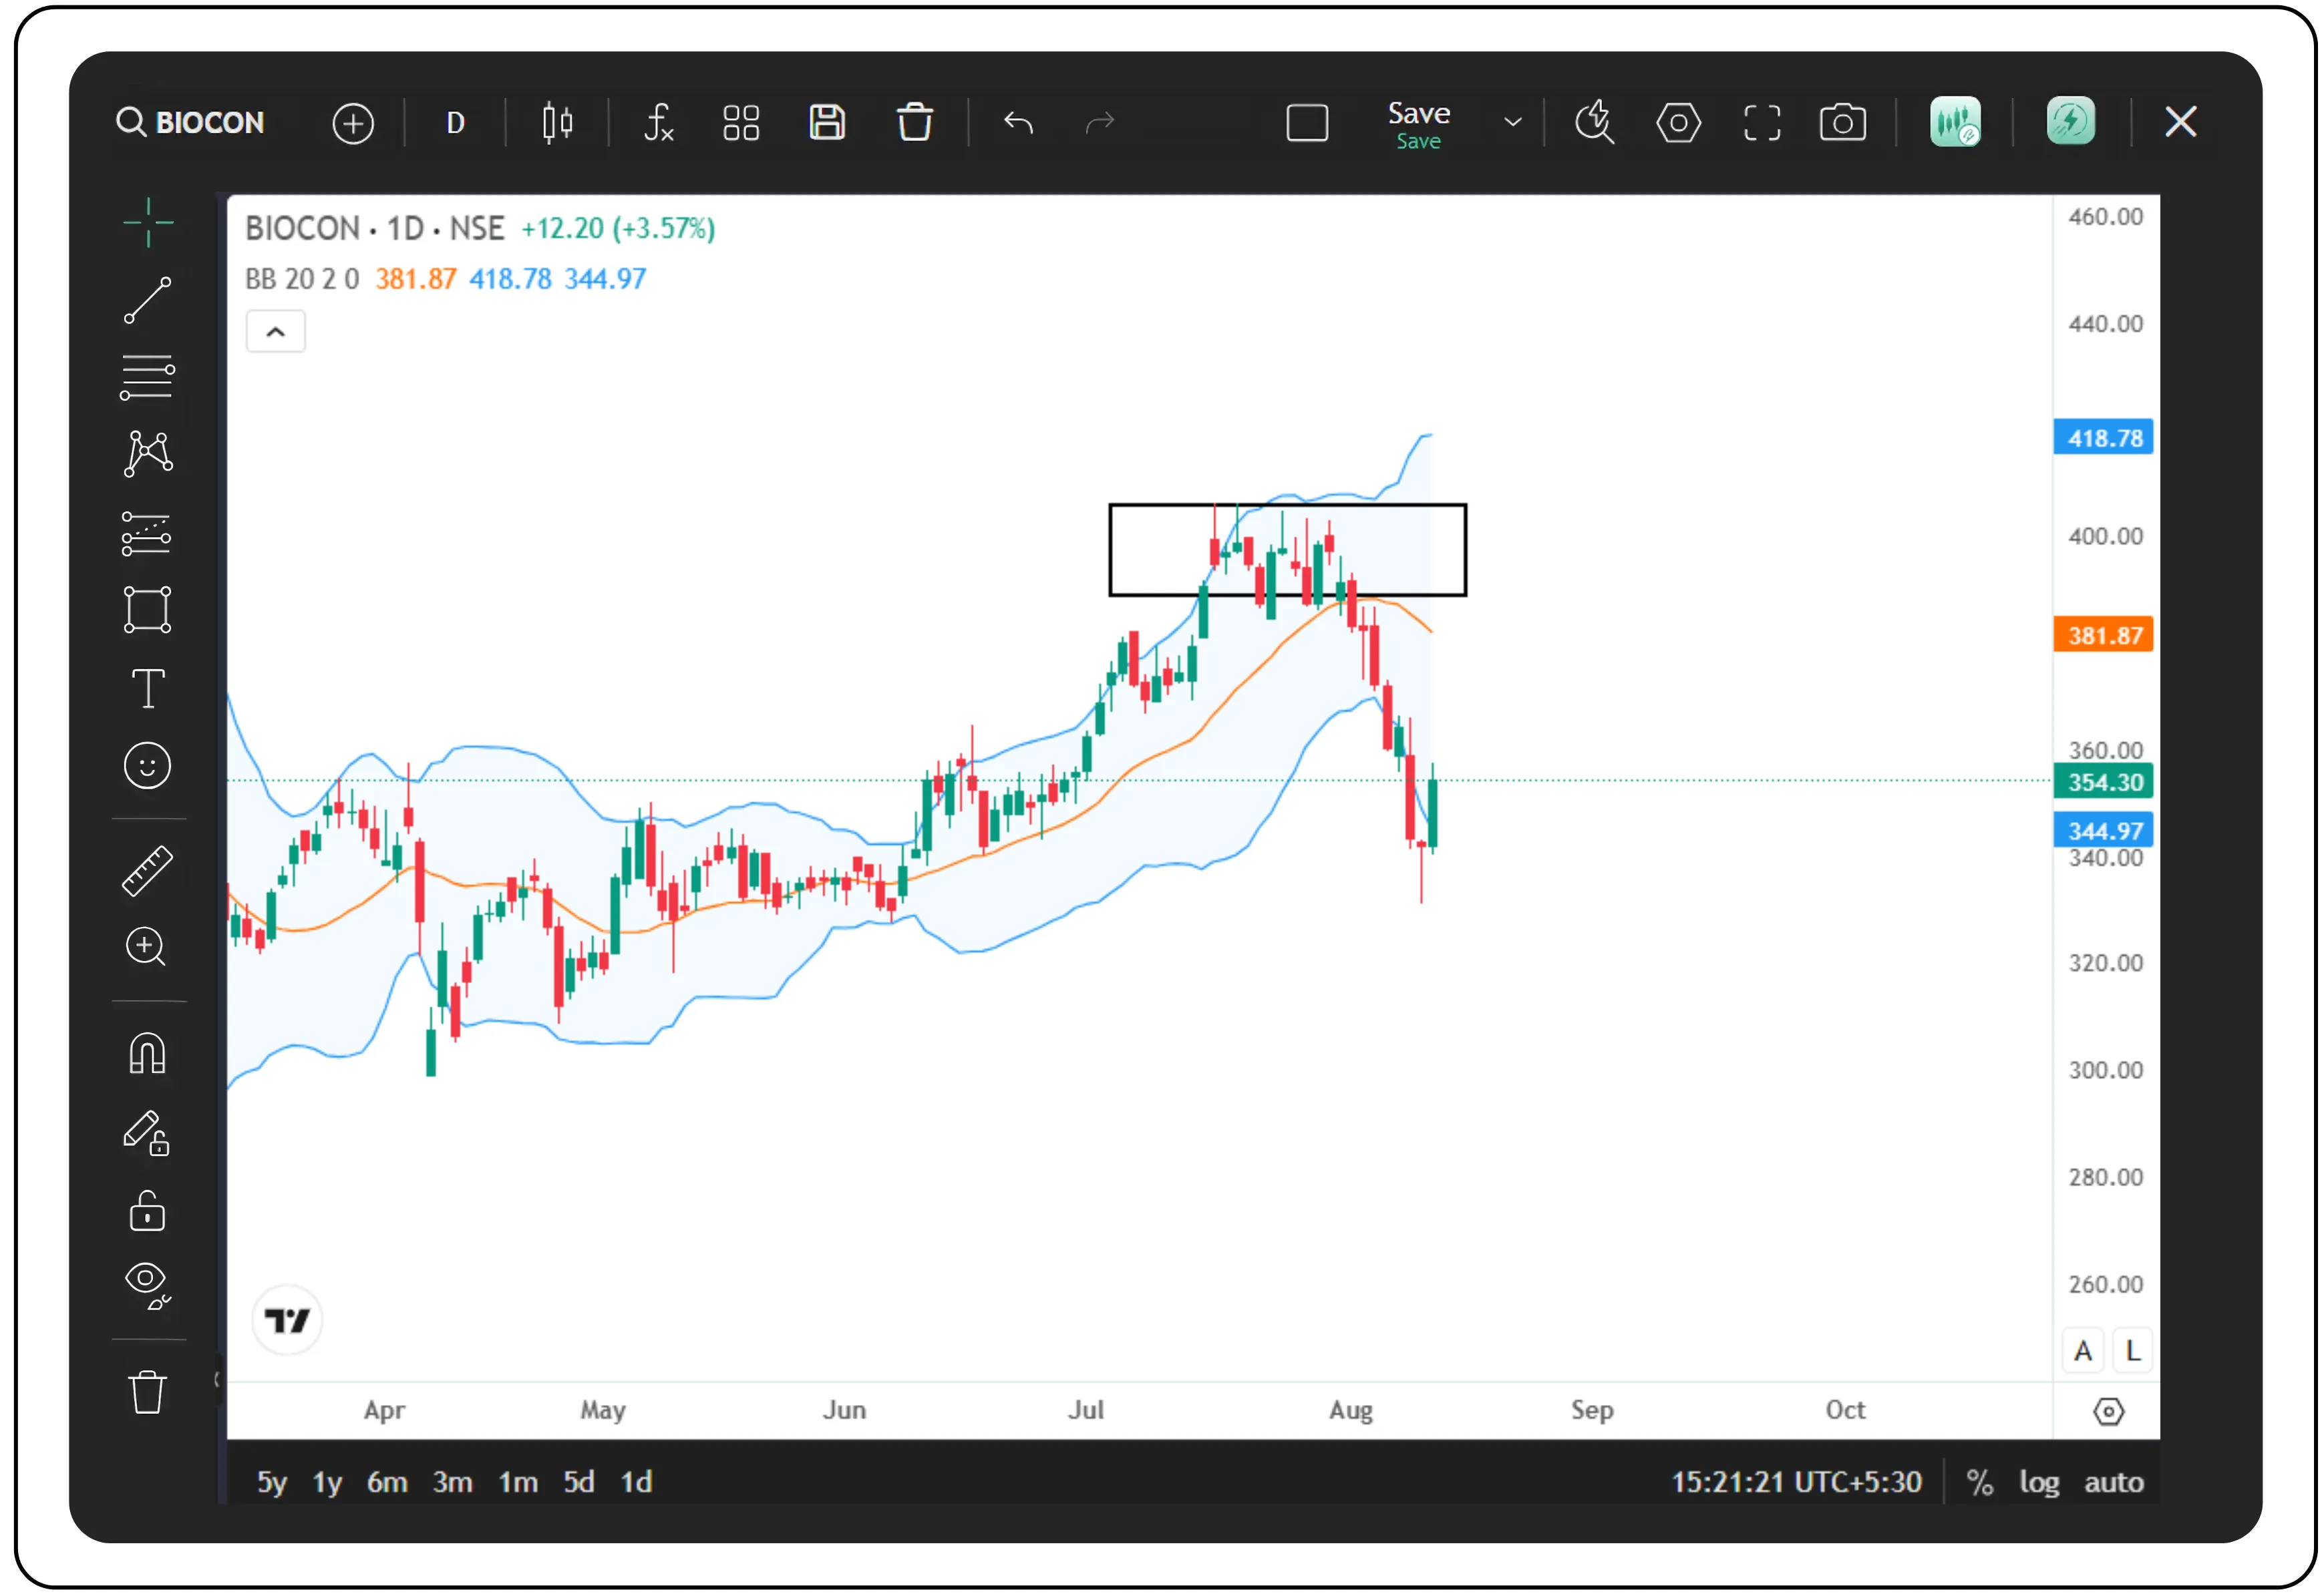Screen dimensions: 2324x1594
Task: Open the D interval selector
Action: point(455,122)
